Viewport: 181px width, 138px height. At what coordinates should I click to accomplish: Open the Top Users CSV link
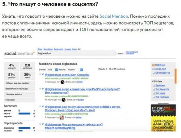(x=160, y=93)
